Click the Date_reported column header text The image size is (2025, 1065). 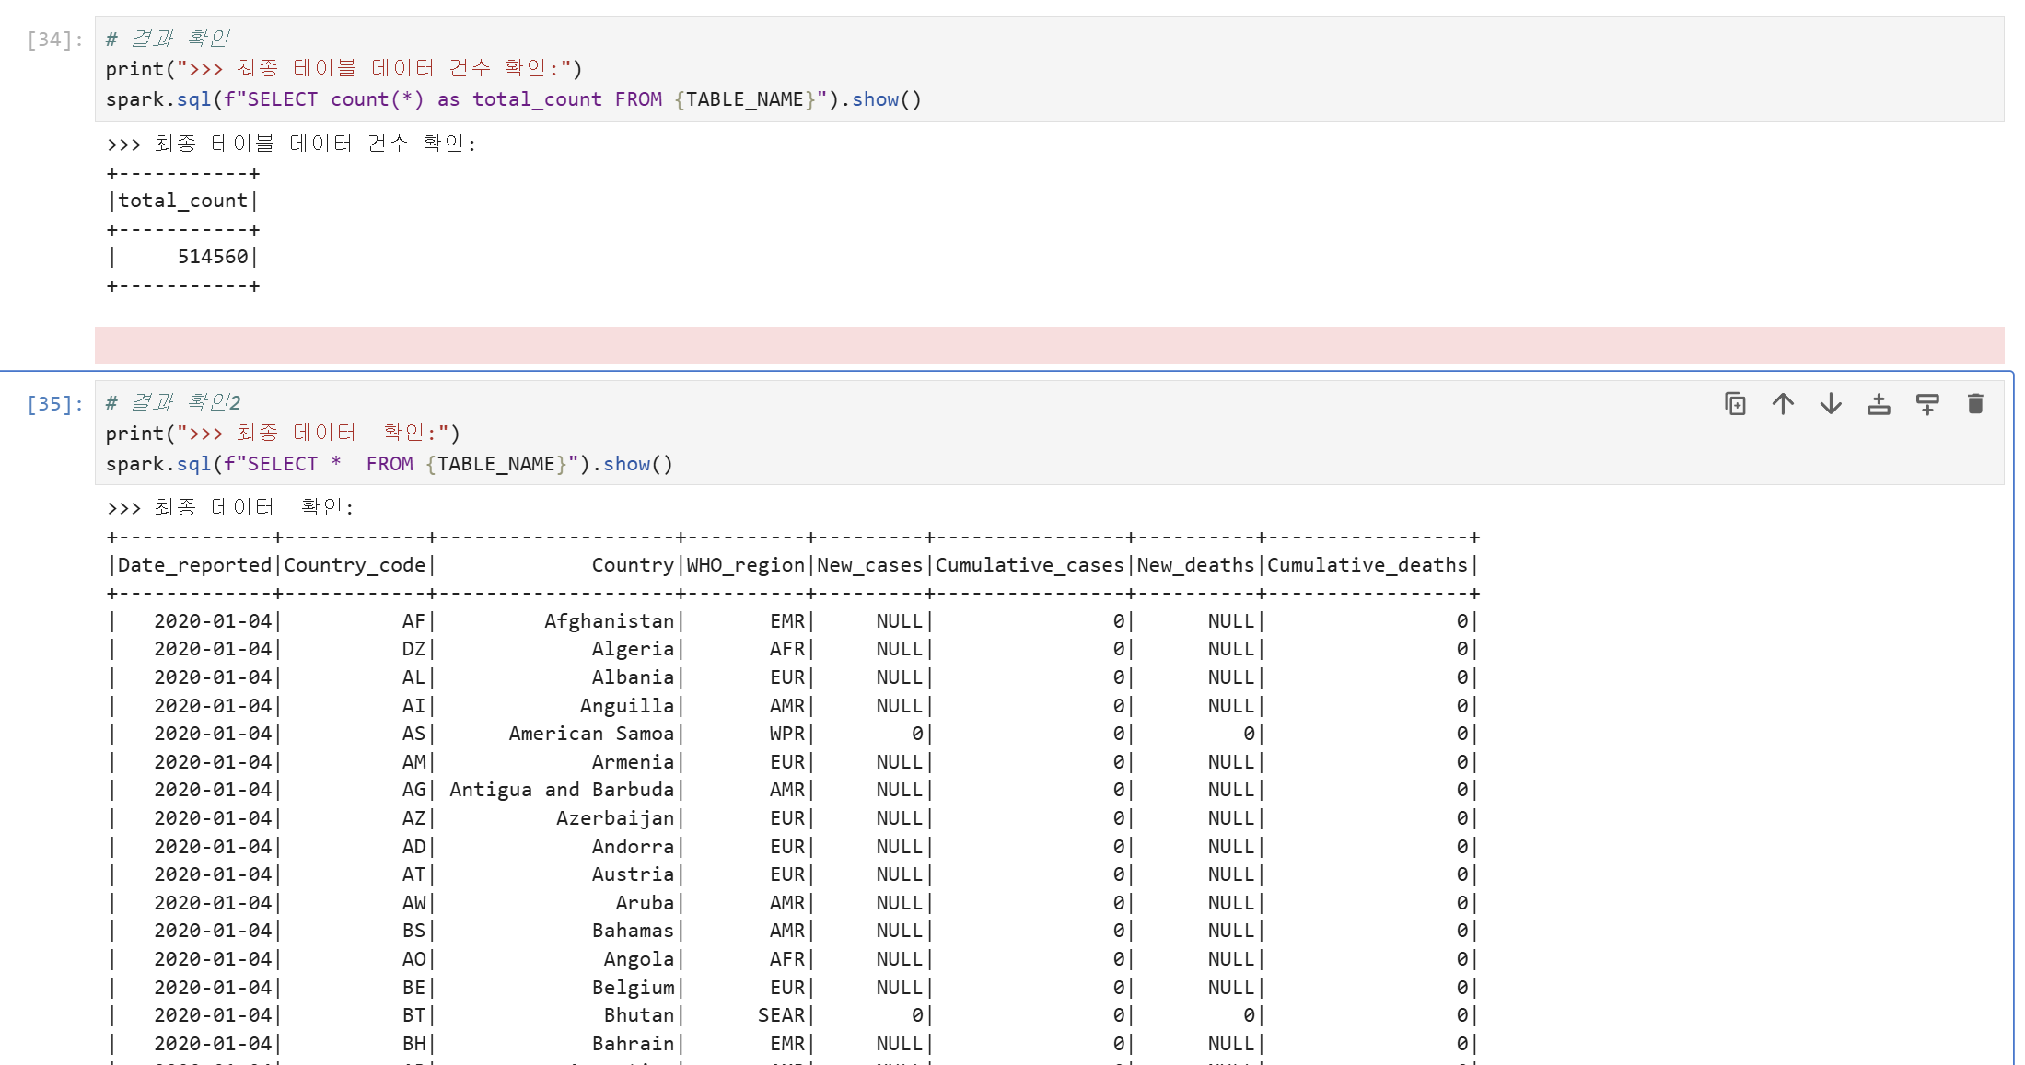194,565
